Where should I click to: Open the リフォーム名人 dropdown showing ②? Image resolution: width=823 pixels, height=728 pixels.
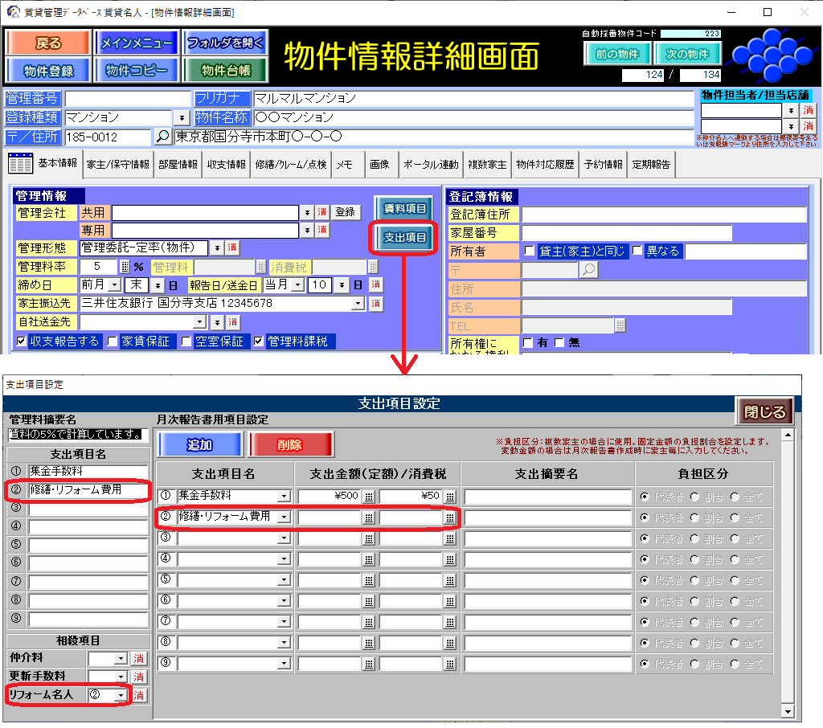tap(121, 695)
